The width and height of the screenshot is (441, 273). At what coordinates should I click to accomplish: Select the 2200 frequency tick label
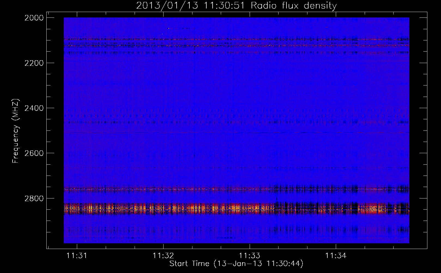pyautogui.click(x=34, y=63)
